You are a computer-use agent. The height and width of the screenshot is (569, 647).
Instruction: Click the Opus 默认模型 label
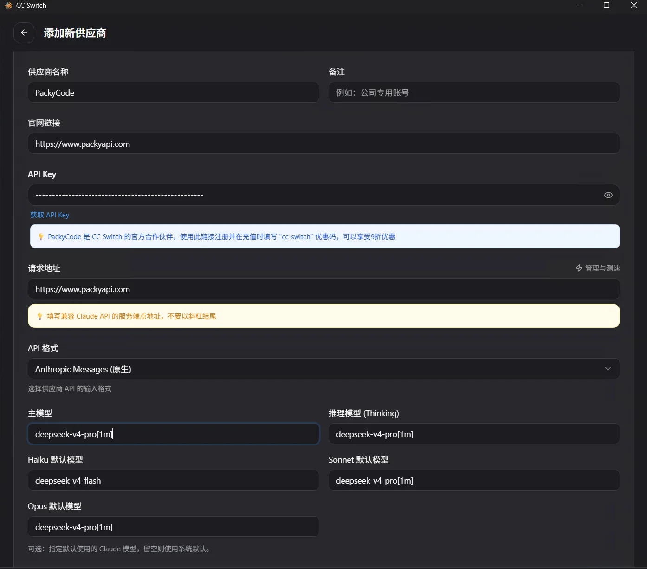click(x=54, y=506)
